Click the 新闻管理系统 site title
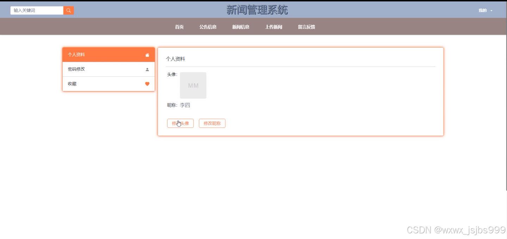 point(257,10)
